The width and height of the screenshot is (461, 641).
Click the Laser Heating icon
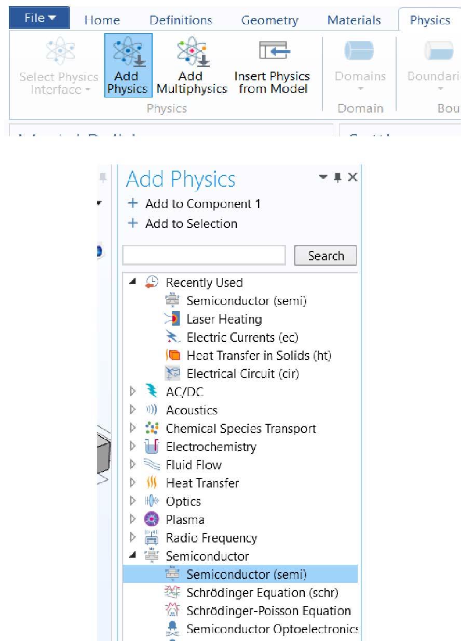point(172,319)
